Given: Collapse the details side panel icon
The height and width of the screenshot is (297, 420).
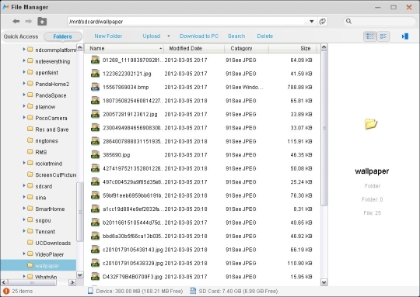Looking at the screenshot, I should click(x=405, y=36).
